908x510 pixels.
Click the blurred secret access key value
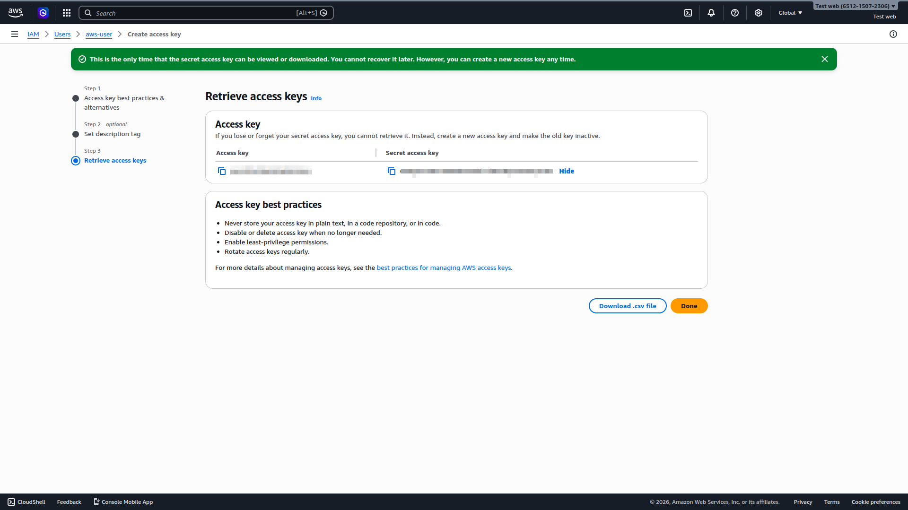click(x=476, y=172)
